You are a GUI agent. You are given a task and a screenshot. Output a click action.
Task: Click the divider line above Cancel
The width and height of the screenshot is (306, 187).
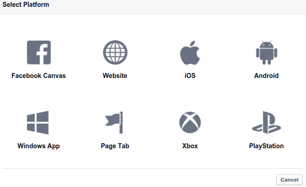pos(153,168)
